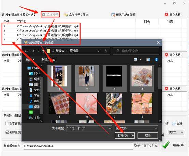
Task: Play the 试听 preview icon
Action: 174,124
